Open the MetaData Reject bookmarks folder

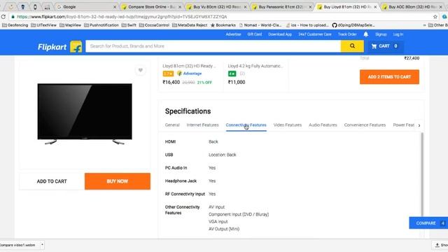point(190,25)
